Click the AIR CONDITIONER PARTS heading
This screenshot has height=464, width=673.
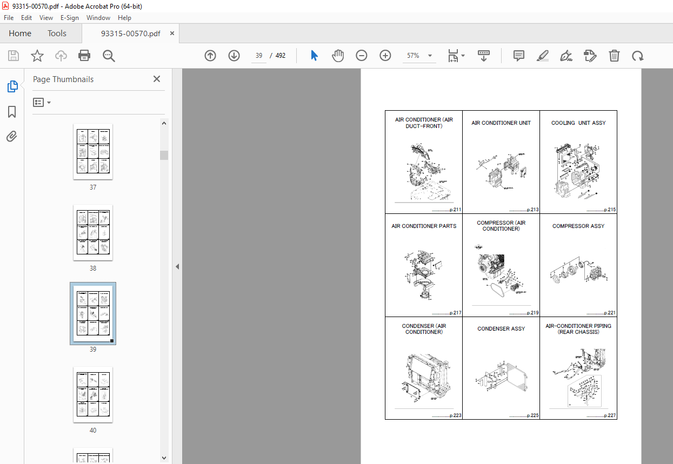(x=424, y=226)
